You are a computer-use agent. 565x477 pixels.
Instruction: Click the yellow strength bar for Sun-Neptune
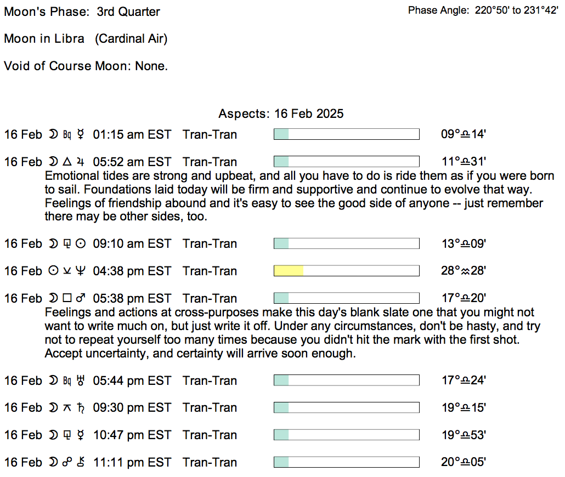289,271
